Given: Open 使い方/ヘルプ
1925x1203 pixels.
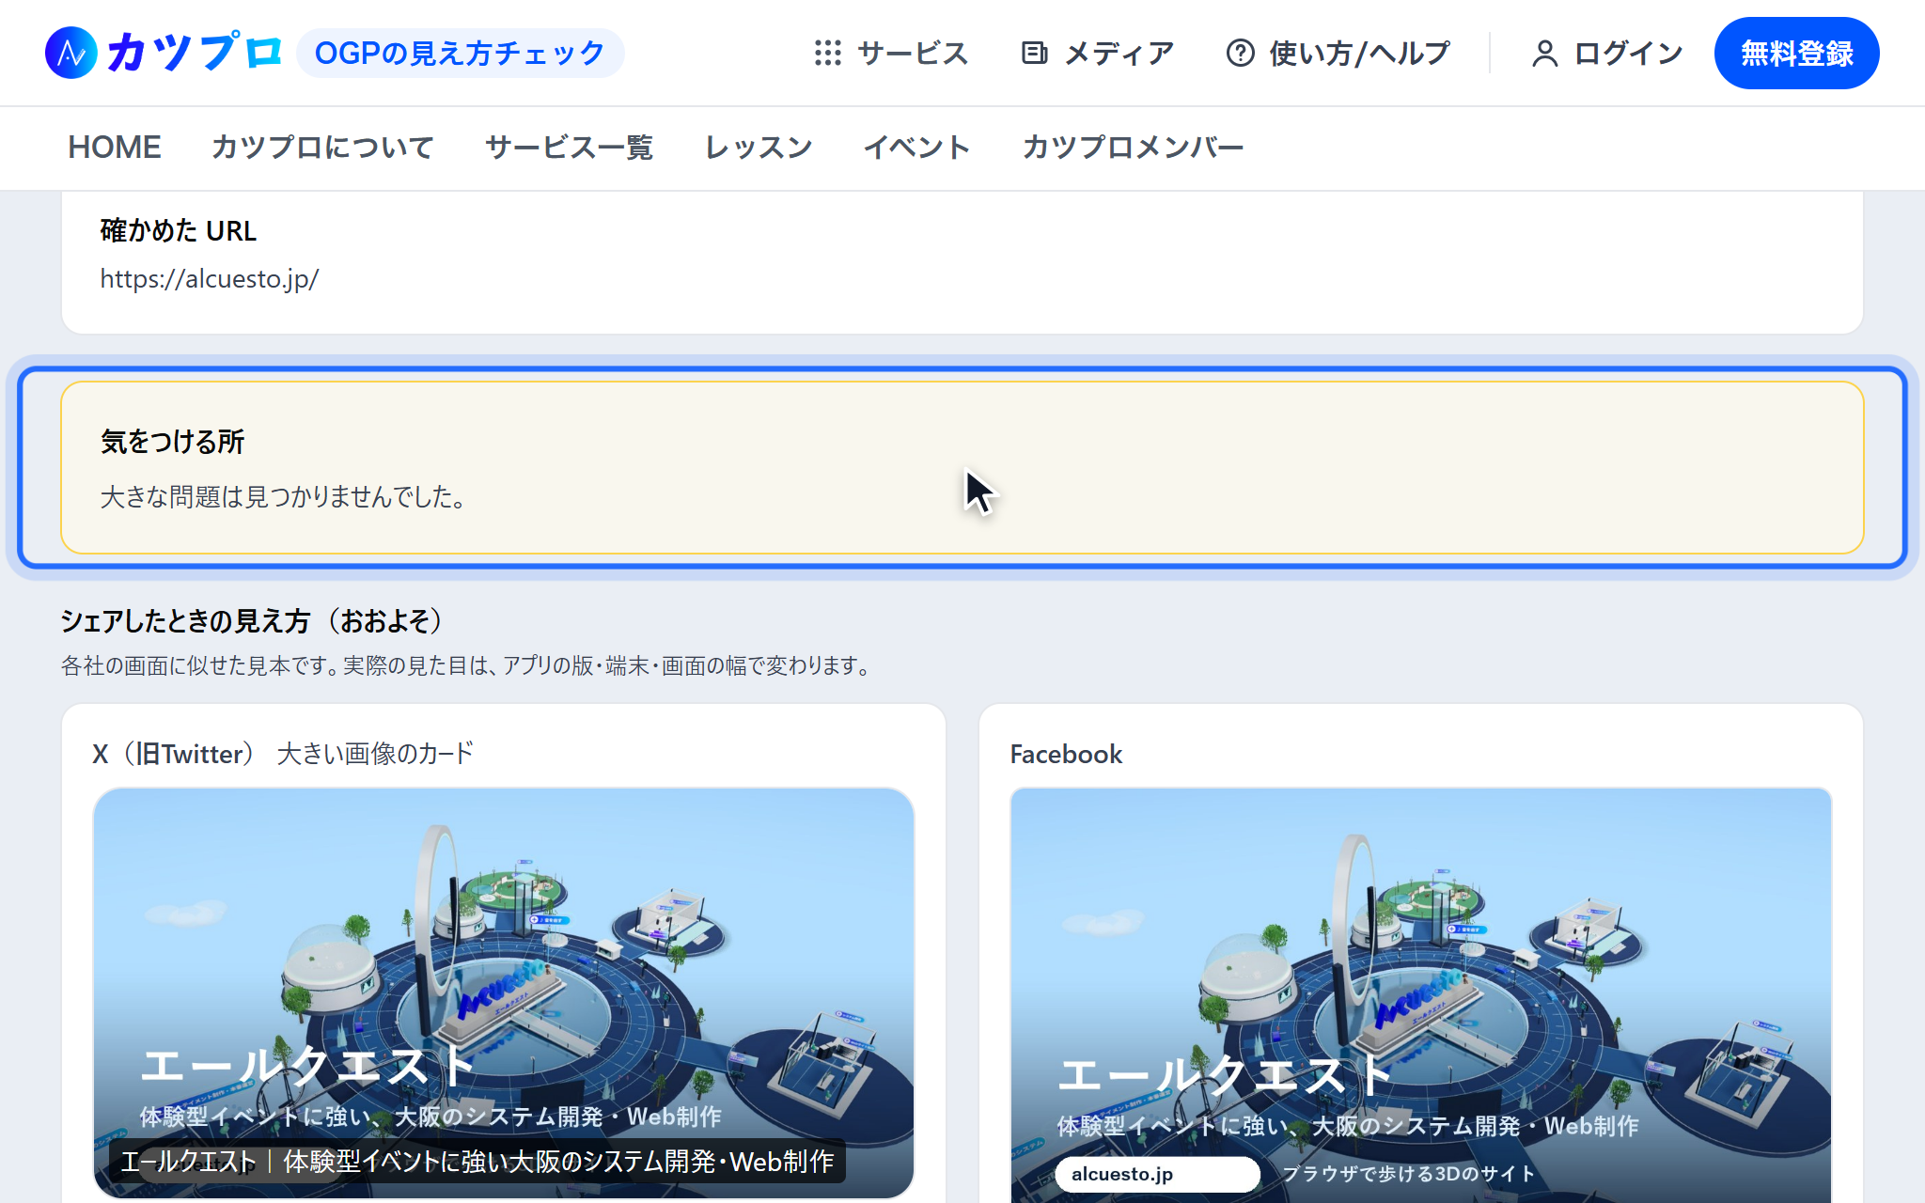Looking at the screenshot, I should pos(1338,54).
